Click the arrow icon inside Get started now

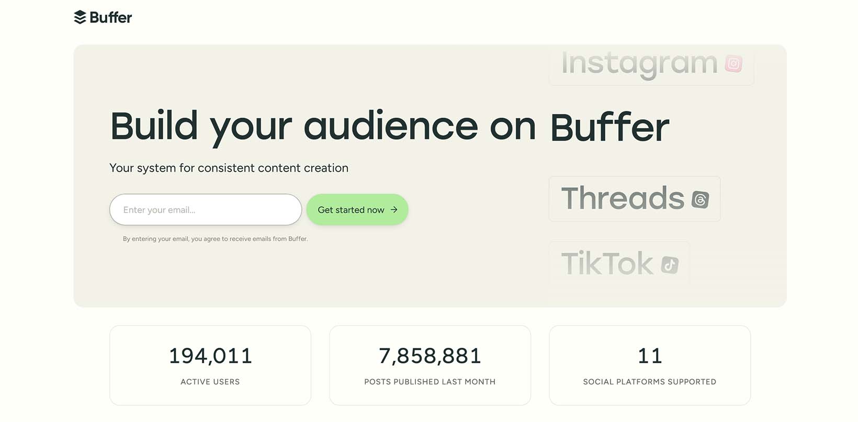[395, 209]
